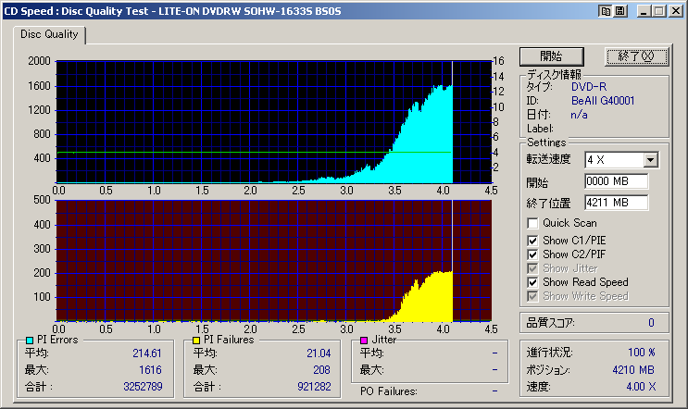This screenshot has width=688, height=409.
Task: Click the ポジション 4210 MB value
Action: (633, 370)
